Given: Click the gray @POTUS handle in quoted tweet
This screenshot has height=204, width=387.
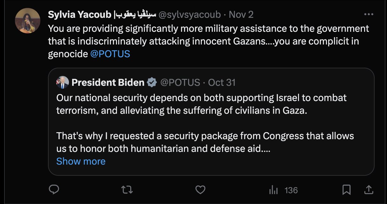Looking at the screenshot, I should tap(180, 83).
